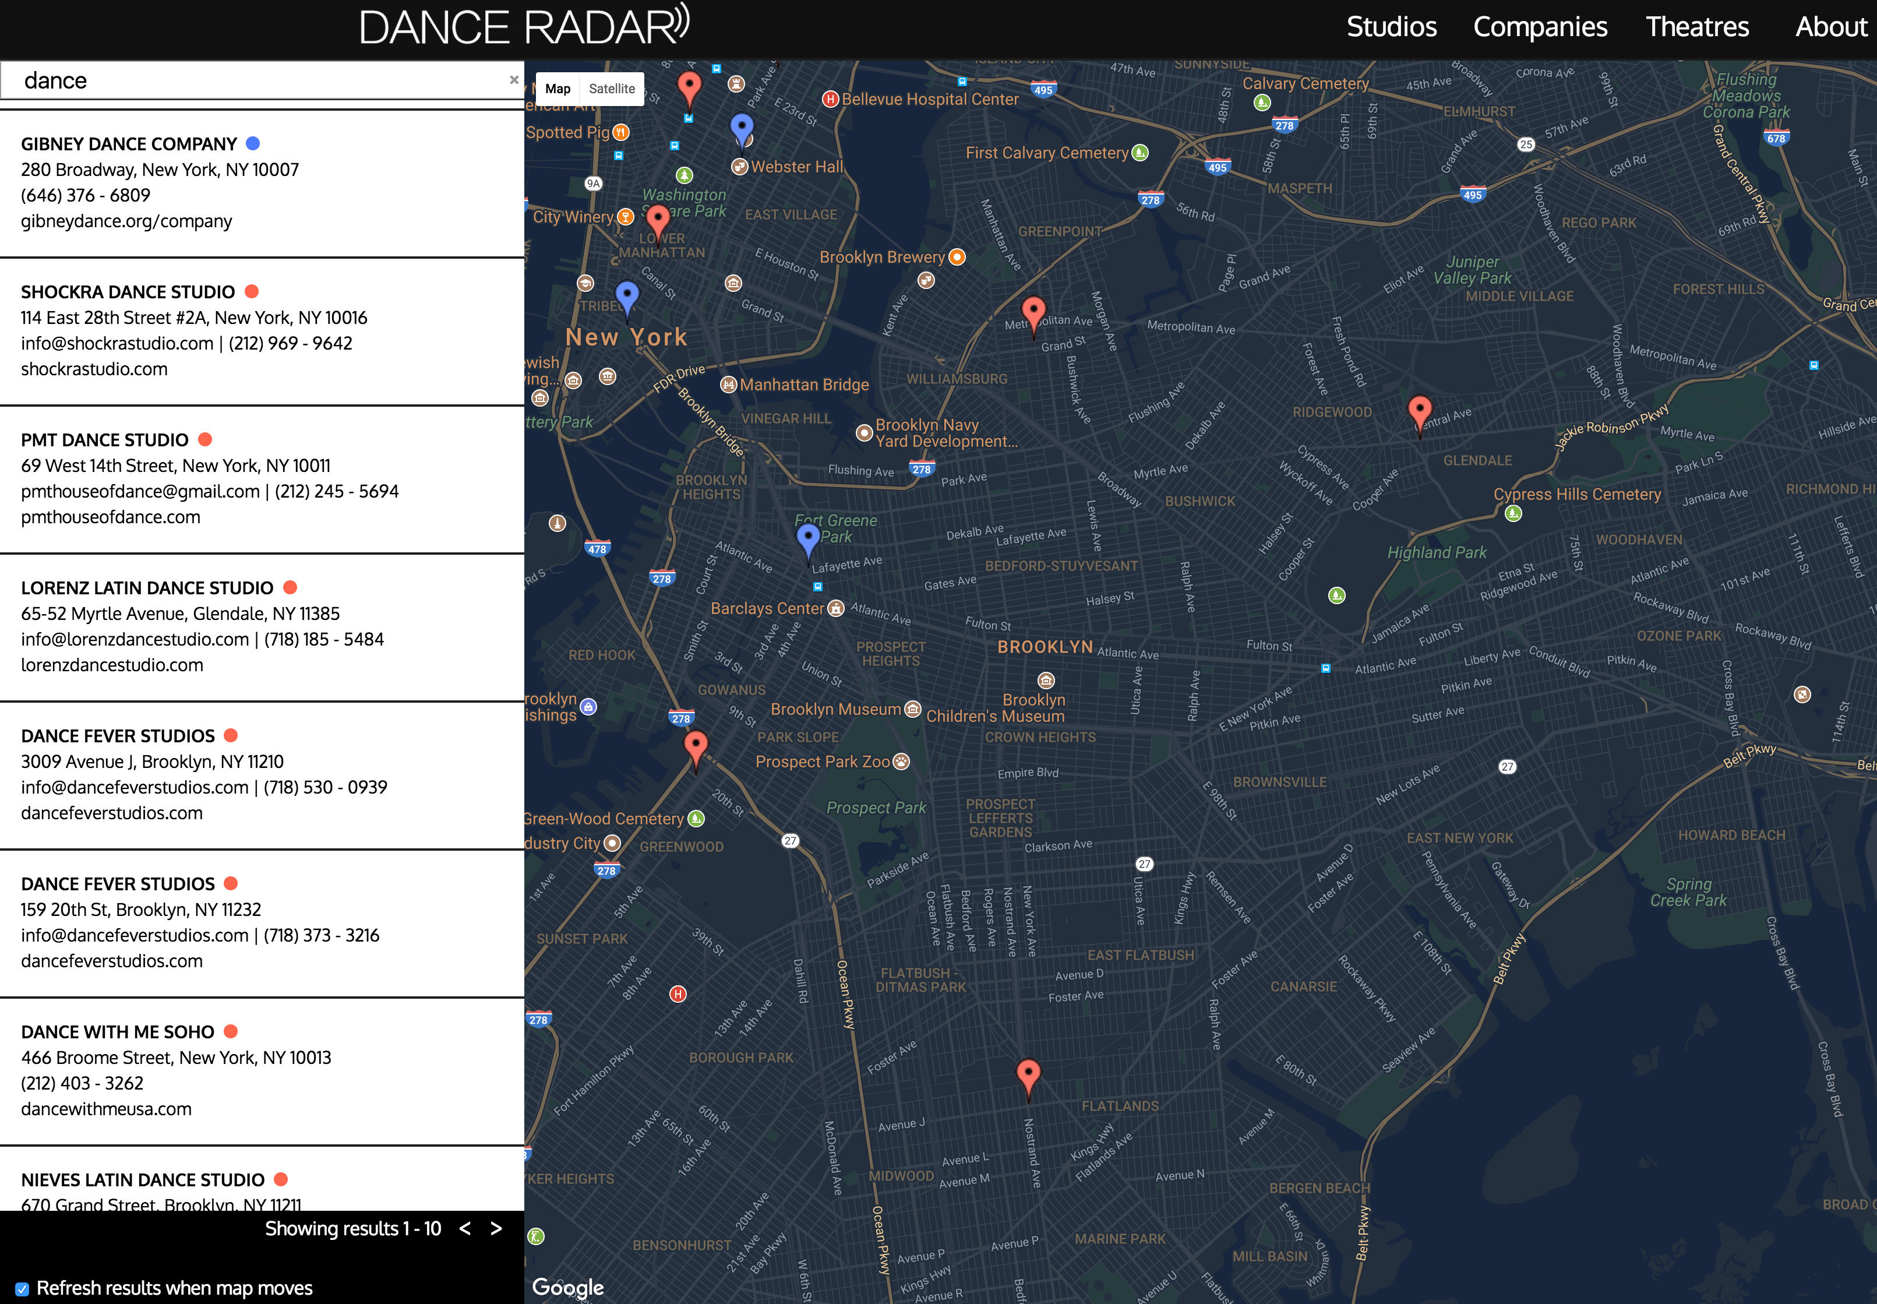Go to next results page arrow
The height and width of the screenshot is (1304, 1877).
coord(496,1229)
